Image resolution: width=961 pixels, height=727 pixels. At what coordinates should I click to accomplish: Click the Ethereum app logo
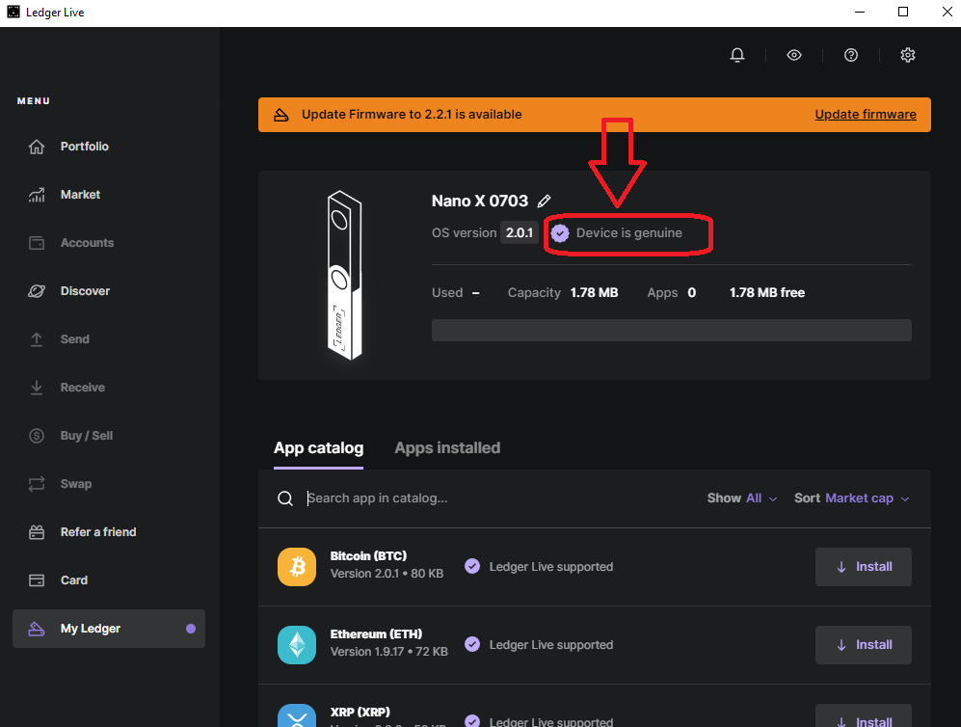[297, 645]
